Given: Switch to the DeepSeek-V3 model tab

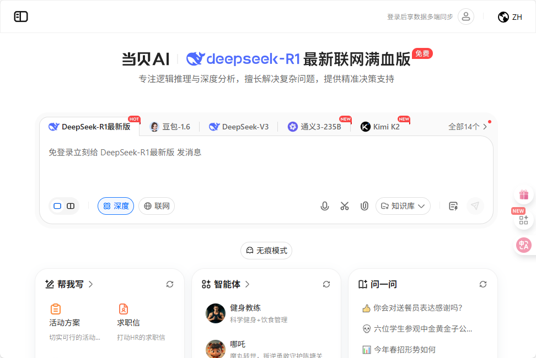Looking at the screenshot, I should (x=239, y=127).
